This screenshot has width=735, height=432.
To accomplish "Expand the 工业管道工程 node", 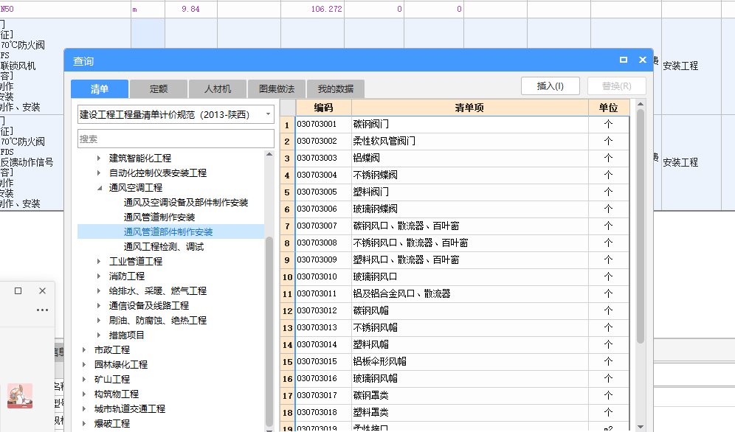I will (99, 261).
